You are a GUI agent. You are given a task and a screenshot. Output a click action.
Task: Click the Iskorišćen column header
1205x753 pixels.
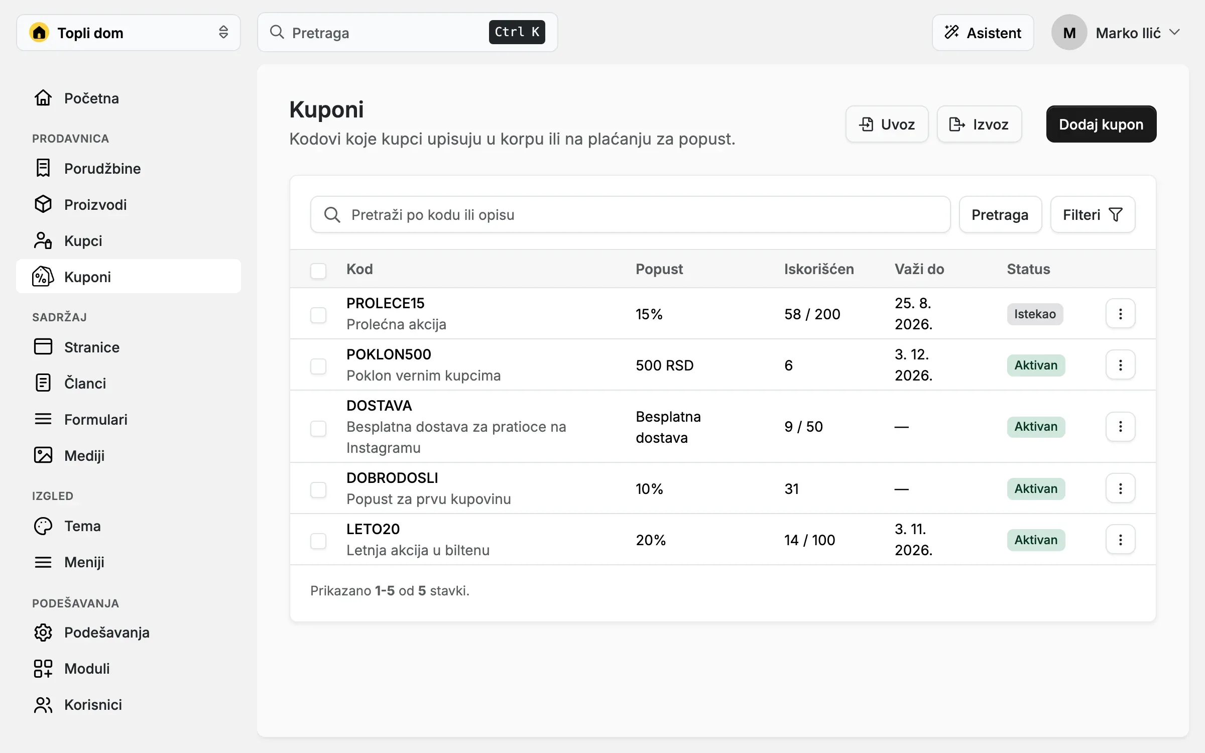pos(819,269)
